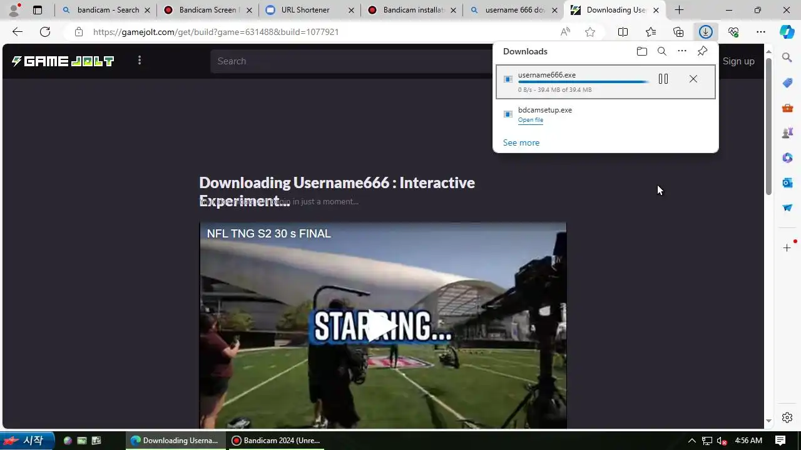Screen dimensions: 801x450
Task: Click the Game Jolt logo
Action: [63, 61]
